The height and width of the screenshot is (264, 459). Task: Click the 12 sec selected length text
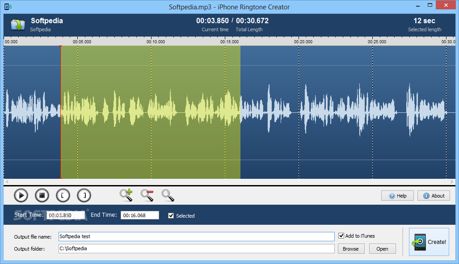pos(424,21)
